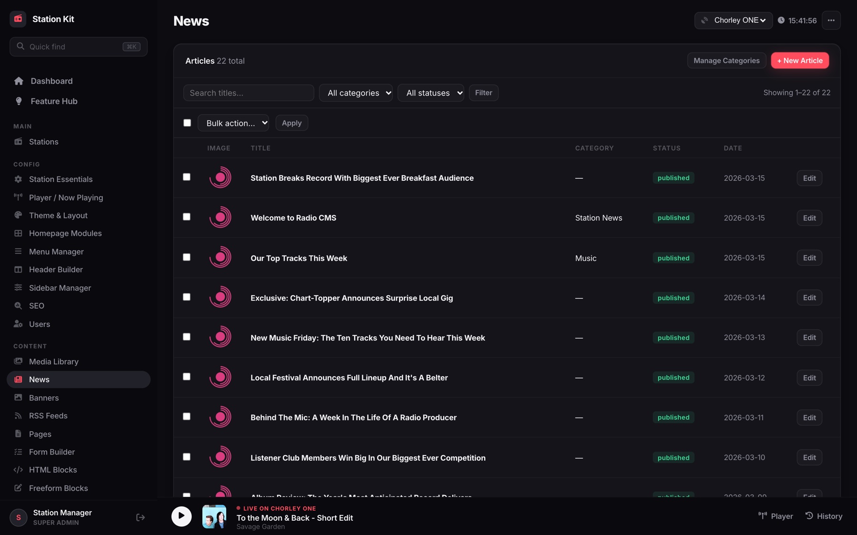Check the Exclusive Chart-Topper article checkbox
This screenshot has width=857, height=535.
tap(187, 297)
